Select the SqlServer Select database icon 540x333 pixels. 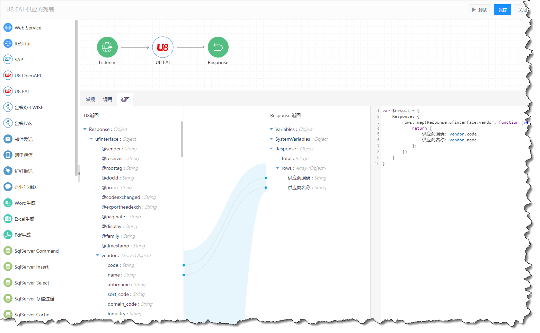pyautogui.click(x=8, y=282)
